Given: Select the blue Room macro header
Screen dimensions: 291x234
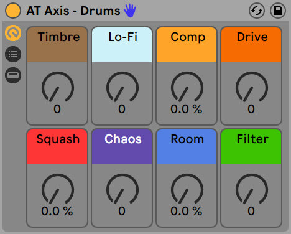Looking at the screenshot, I should click(x=187, y=147).
